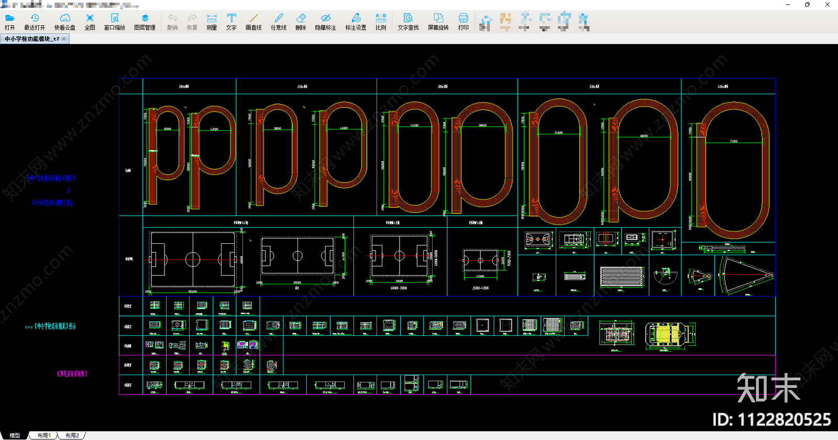Close the 中小学校功能模块_t7 tab
The height and width of the screenshot is (440, 838).
point(64,39)
